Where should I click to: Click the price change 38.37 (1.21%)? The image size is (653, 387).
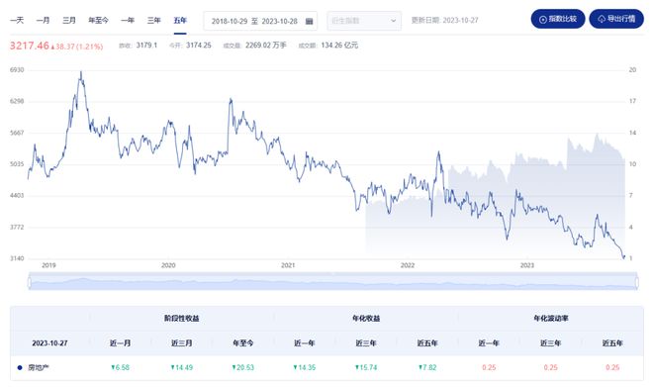tap(77, 47)
